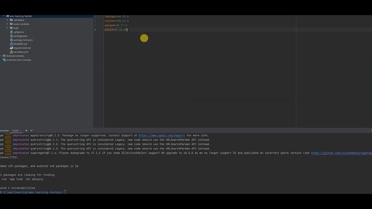372x209 pixels.
Task: Click the uvicorn line in the editor
Action: click(117, 21)
